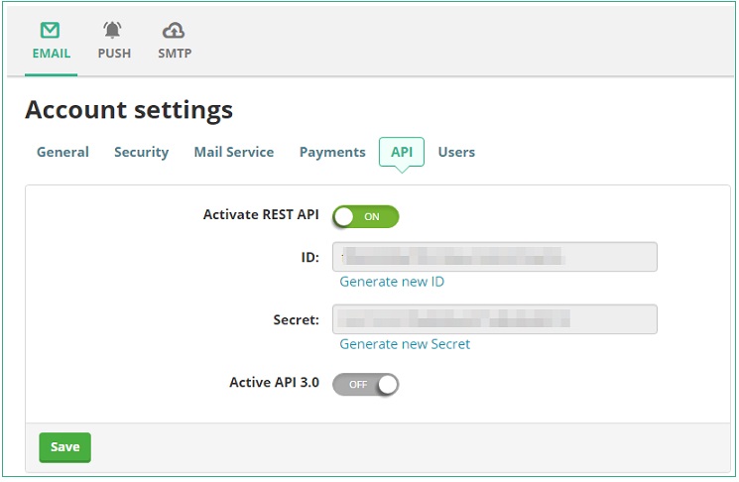Open the Push notifications bell icon

[x=113, y=32]
